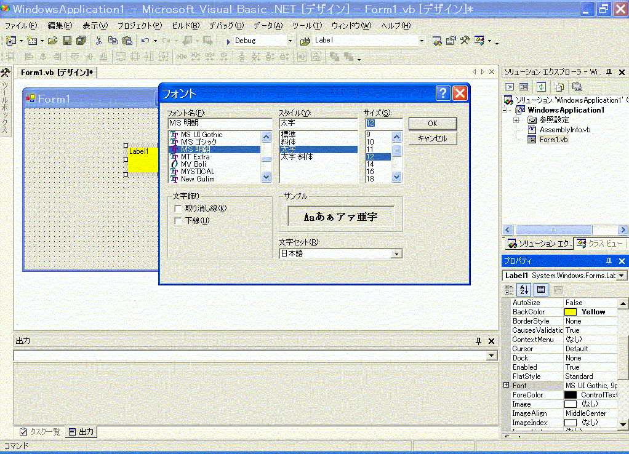Pin the Properties panel
Screen dimensions: 629x454
click(x=609, y=261)
